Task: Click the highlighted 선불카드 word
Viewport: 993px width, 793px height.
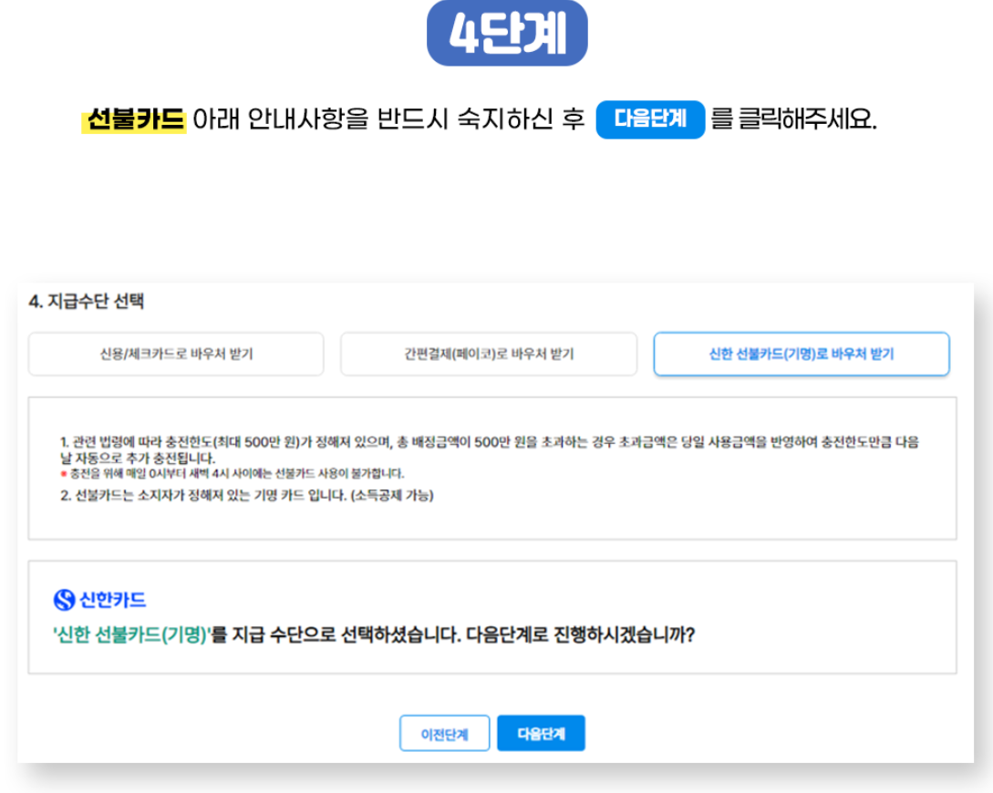Action: pyautogui.click(x=134, y=119)
